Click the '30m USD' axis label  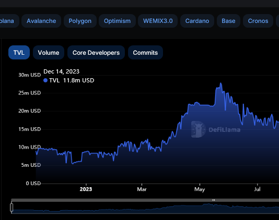[x=30, y=75]
